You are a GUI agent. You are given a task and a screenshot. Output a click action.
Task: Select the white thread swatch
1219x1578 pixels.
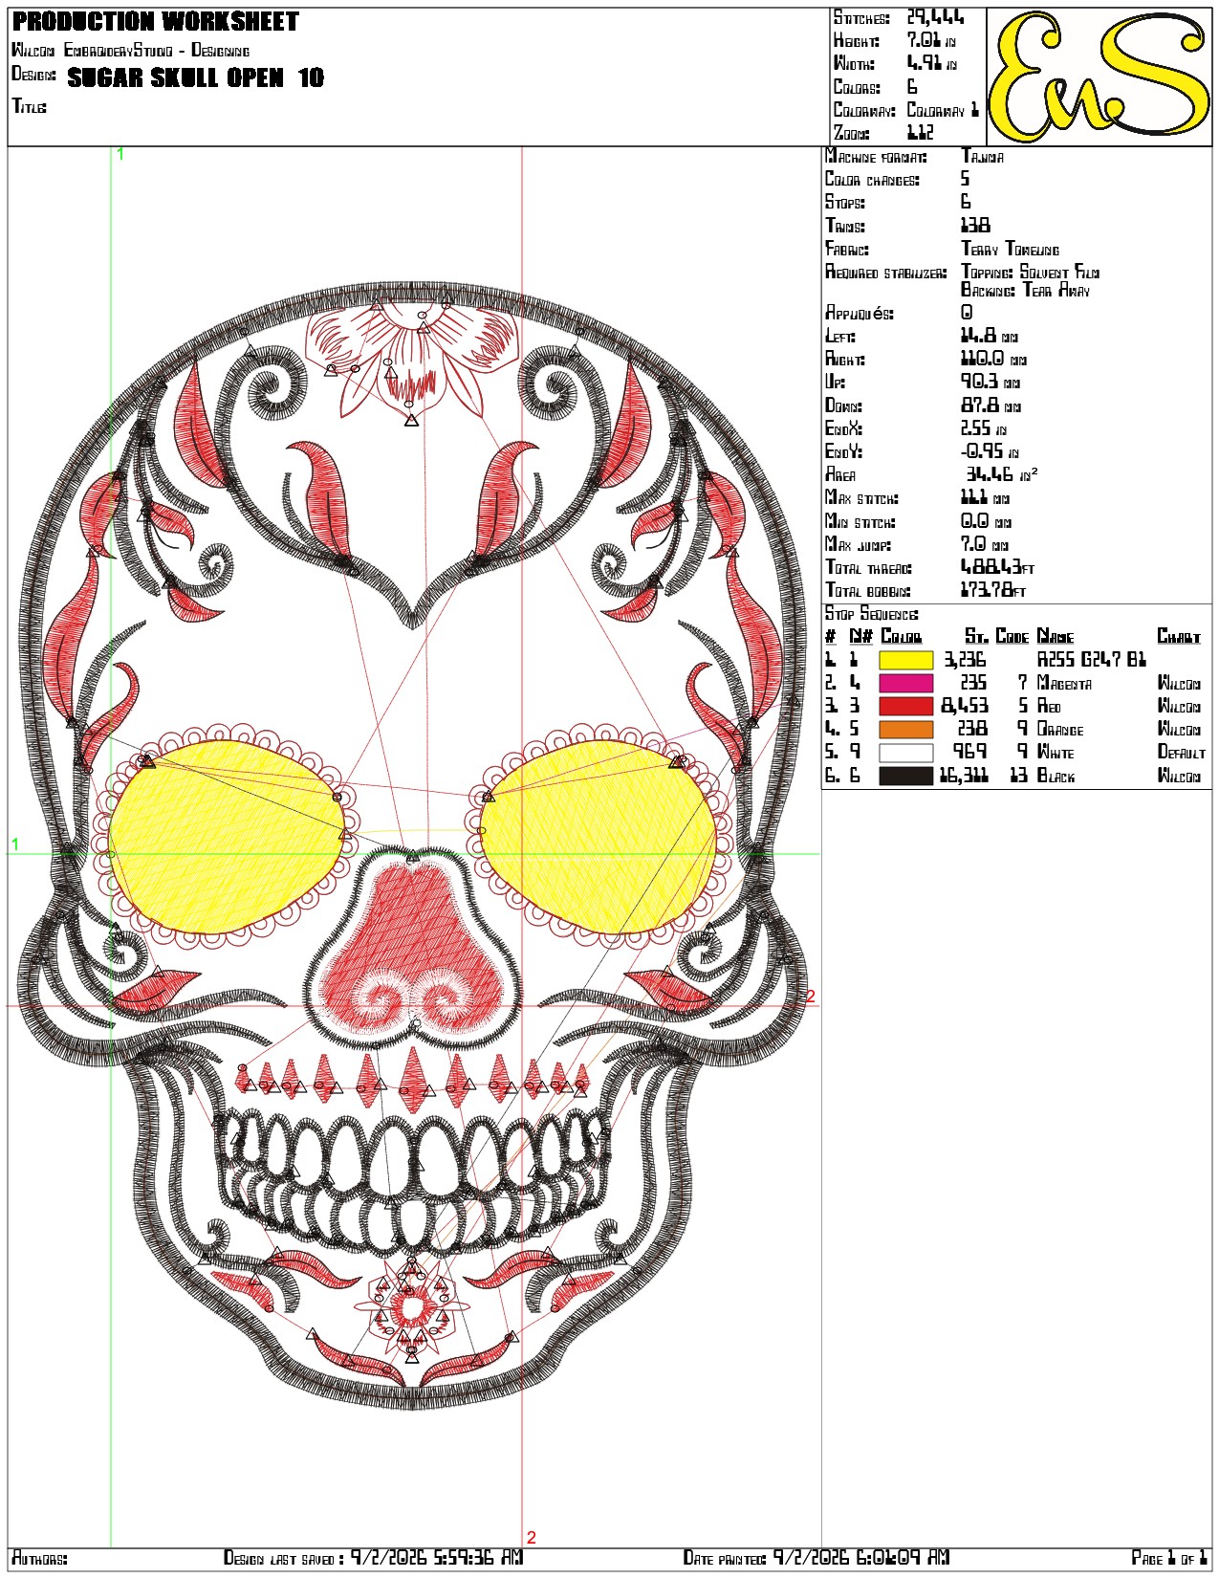coord(905,753)
